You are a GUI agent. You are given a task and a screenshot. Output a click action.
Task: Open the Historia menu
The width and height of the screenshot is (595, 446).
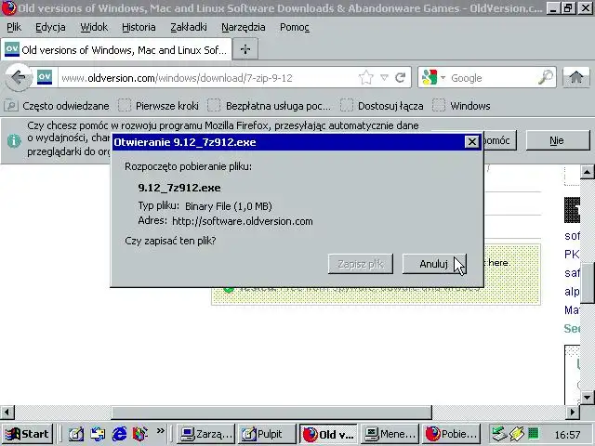pos(139,27)
